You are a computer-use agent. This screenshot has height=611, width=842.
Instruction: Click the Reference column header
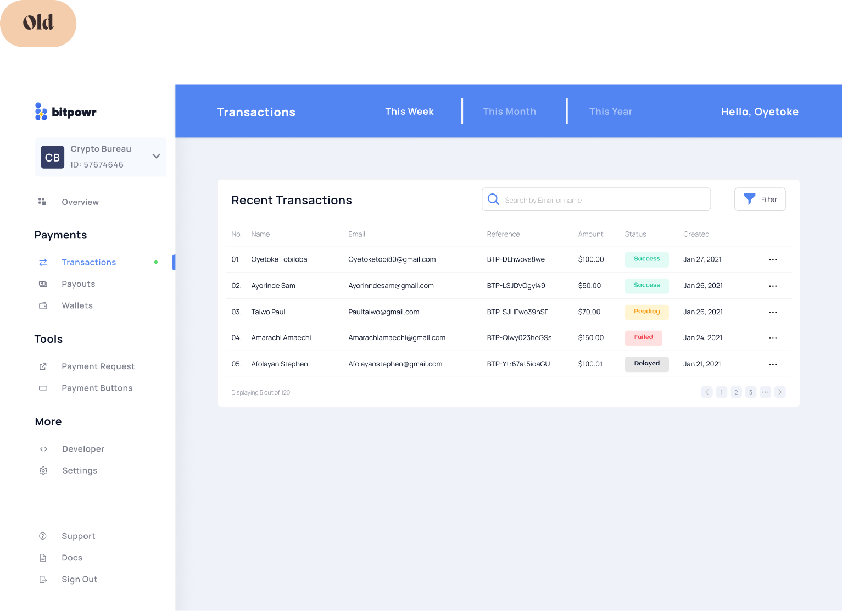(503, 234)
